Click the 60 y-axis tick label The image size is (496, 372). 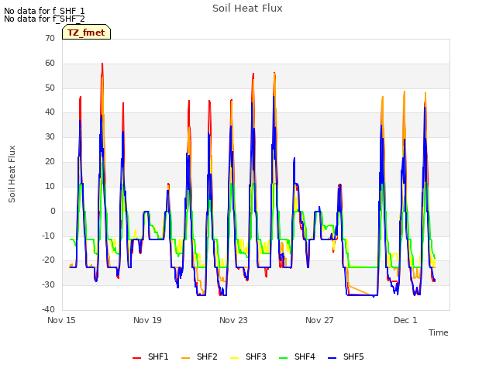click(x=50, y=64)
